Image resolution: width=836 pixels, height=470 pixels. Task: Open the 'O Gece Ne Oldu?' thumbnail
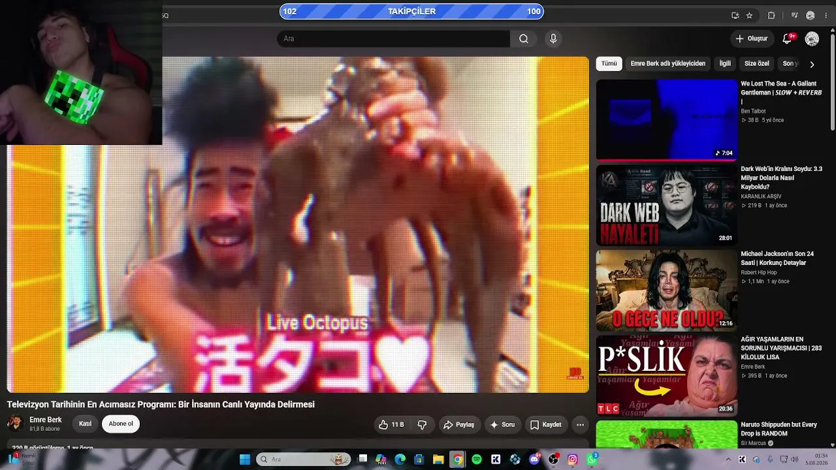(667, 290)
